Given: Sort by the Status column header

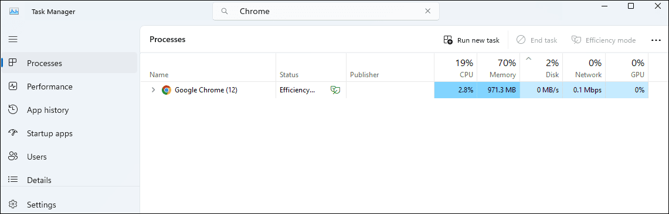Looking at the screenshot, I should click(311, 67).
